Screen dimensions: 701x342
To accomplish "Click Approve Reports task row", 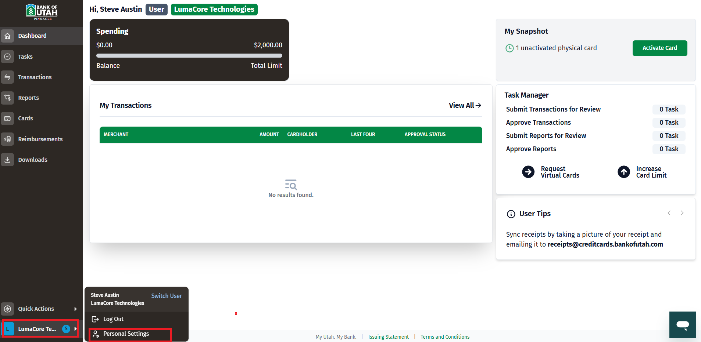I will click(596, 149).
